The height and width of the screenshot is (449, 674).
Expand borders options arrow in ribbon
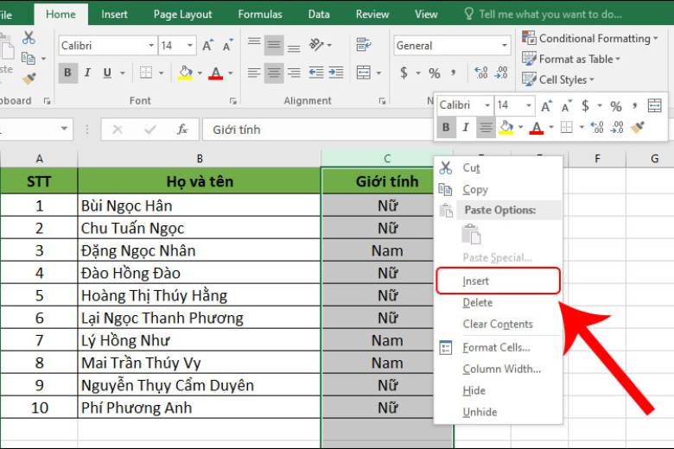coord(162,73)
